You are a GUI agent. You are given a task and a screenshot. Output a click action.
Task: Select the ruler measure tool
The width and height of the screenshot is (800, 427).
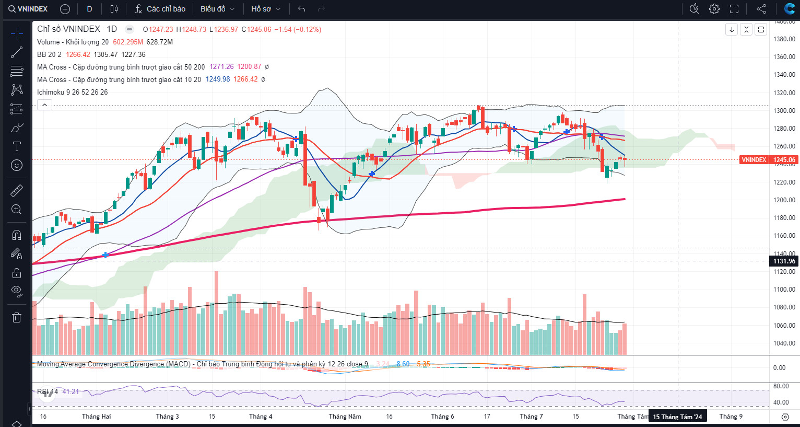pos(17,190)
